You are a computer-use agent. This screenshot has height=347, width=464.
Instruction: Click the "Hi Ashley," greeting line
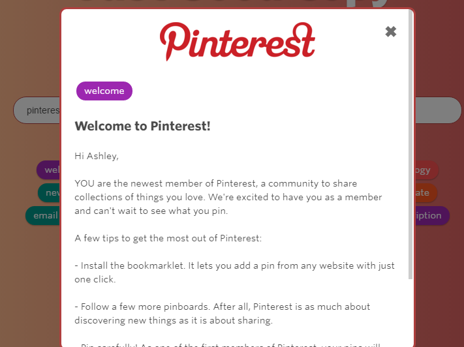tap(97, 156)
